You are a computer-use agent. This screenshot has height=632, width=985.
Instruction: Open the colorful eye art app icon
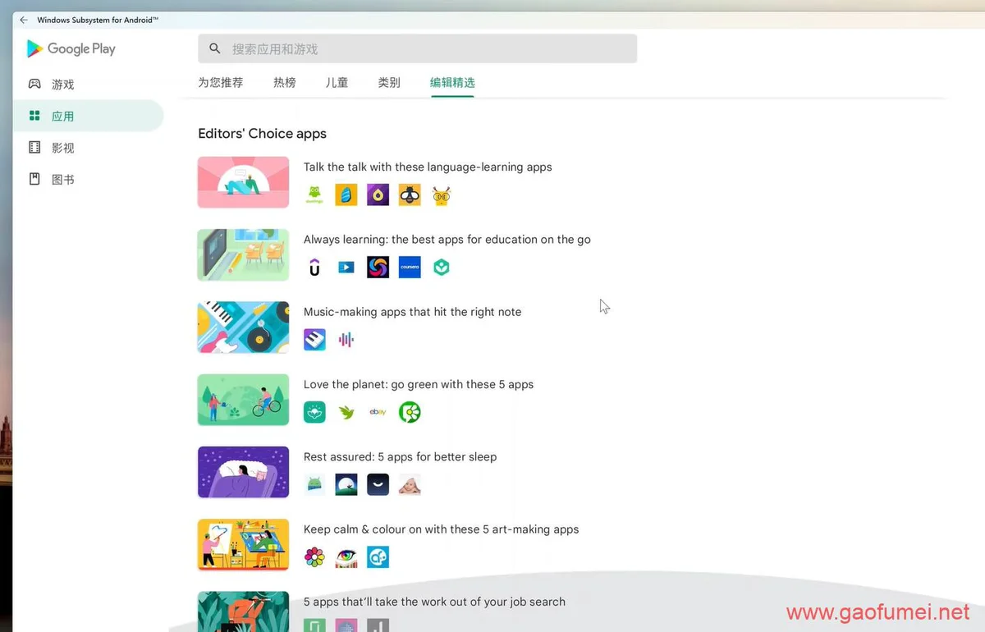(x=346, y=557)
